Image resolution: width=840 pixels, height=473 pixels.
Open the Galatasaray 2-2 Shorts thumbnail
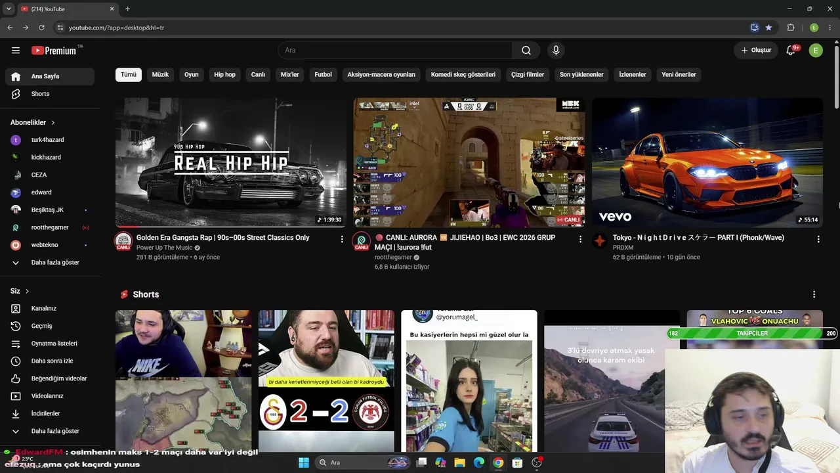coord(326,381)
